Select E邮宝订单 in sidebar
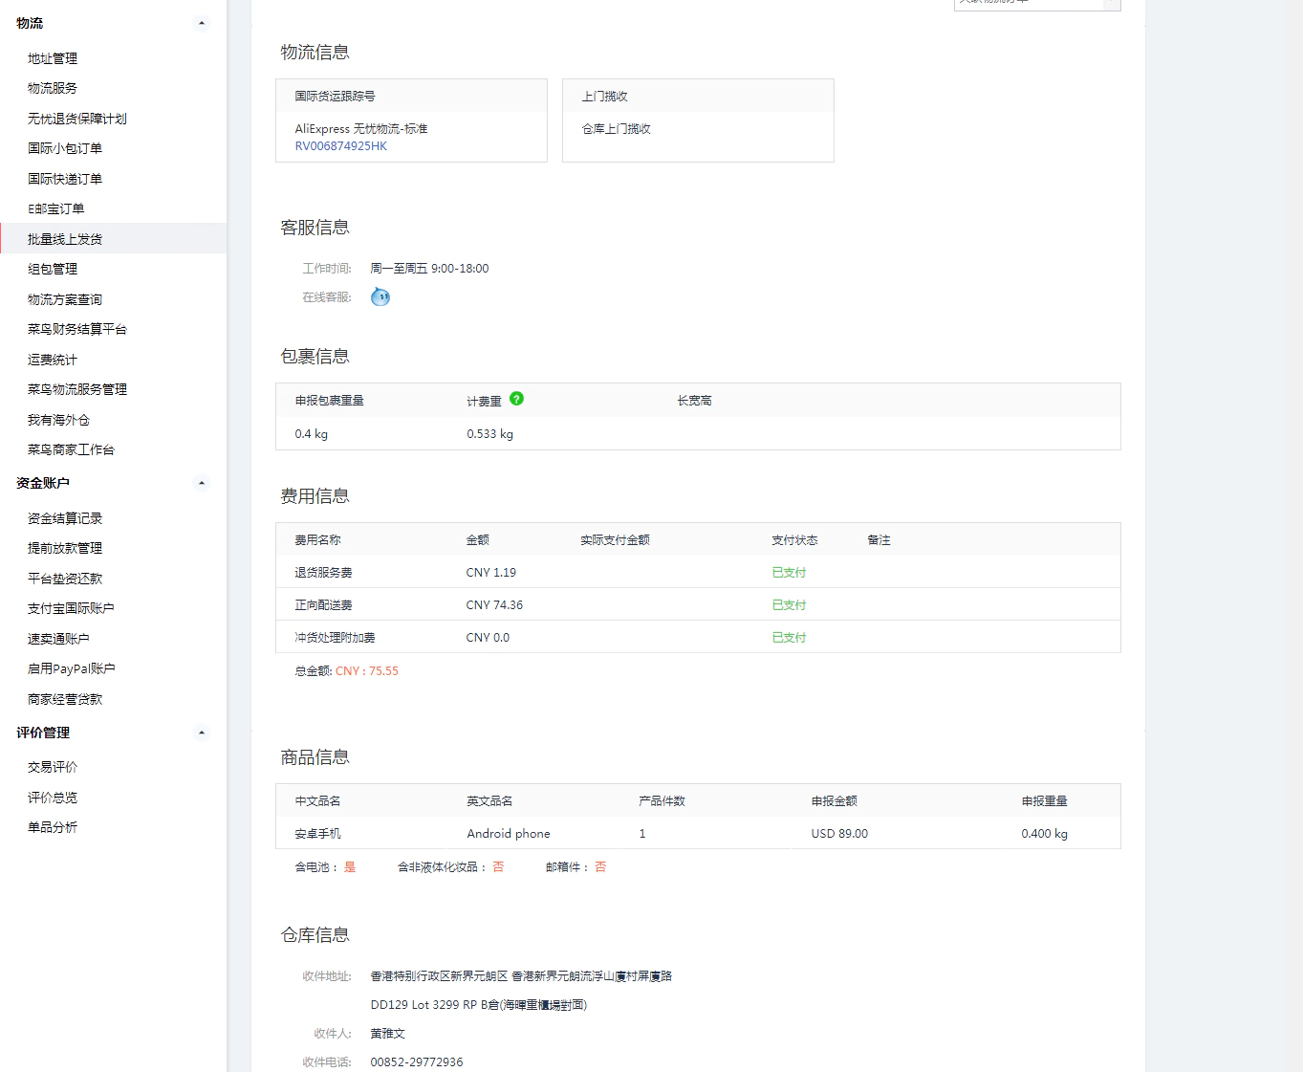This screenshot has width=1303, height=1072. [x=56, y=208]
